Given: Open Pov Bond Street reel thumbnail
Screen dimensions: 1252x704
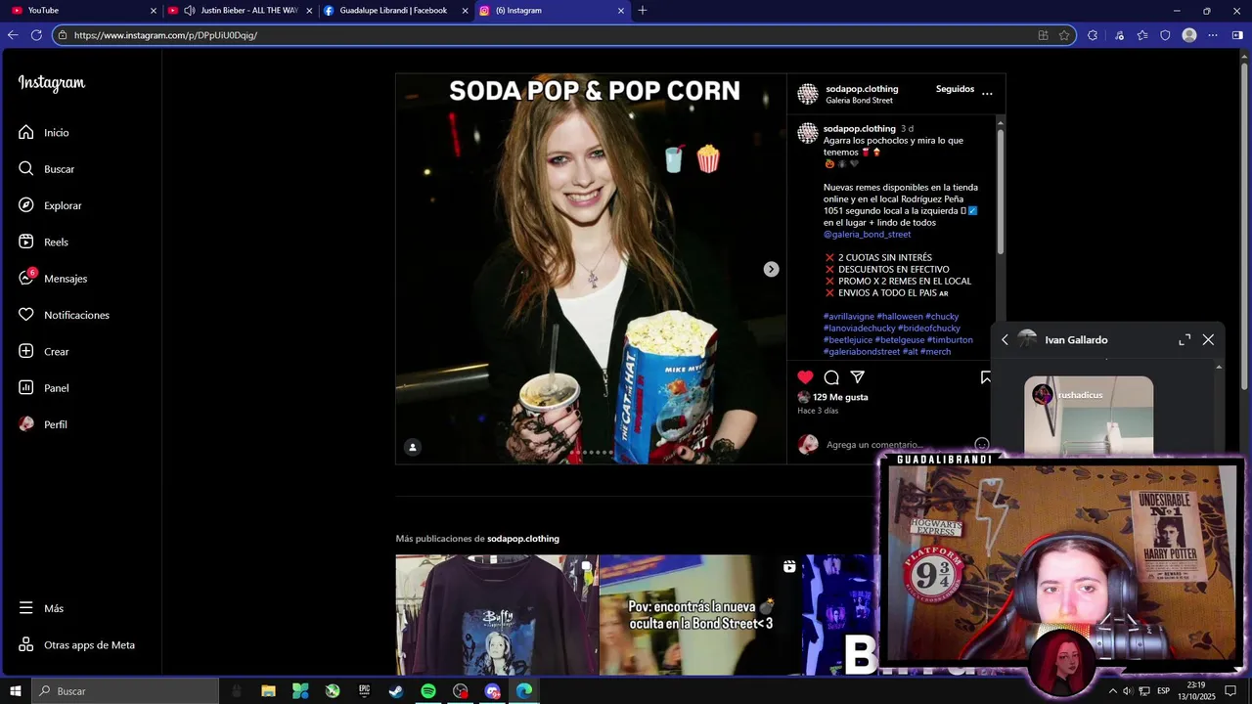Looking at the screenshot, I should (x=699, y=615).
